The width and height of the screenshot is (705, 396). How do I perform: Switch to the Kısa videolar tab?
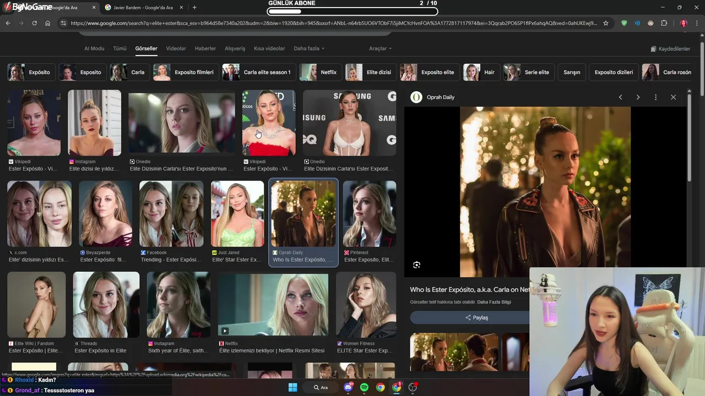tap(269, 48)
